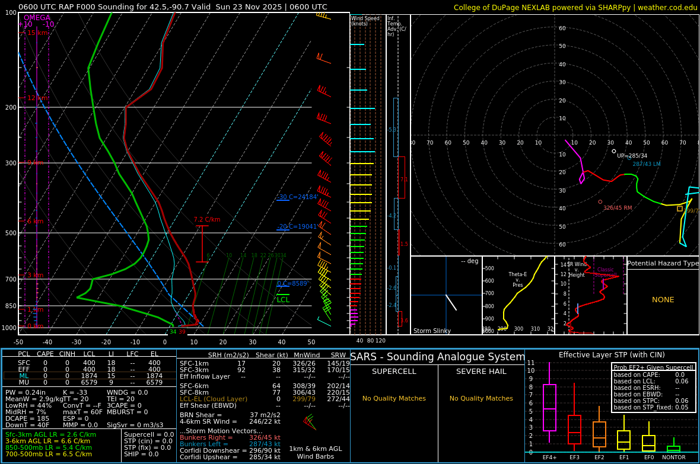Click the Corfidi Downshear vector line
This screenshot has width=700, height=464.
[230, 450]
